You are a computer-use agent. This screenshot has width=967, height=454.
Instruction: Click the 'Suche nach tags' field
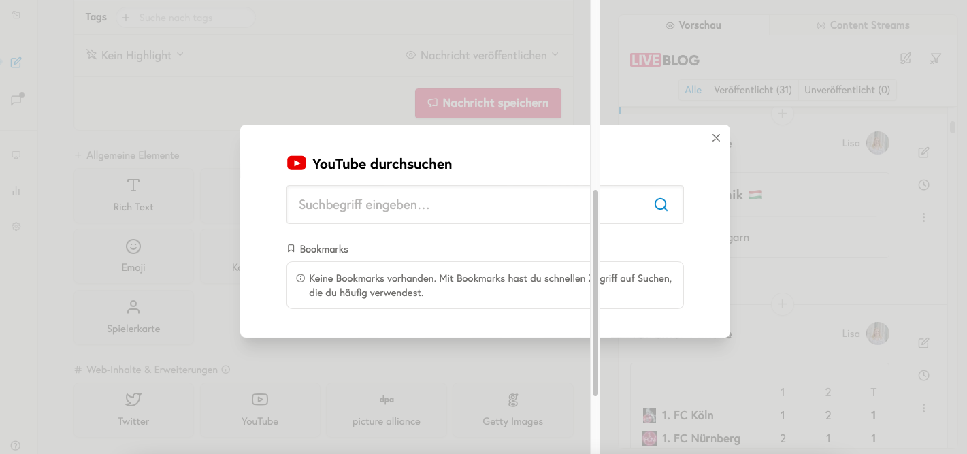click(185, 18)
